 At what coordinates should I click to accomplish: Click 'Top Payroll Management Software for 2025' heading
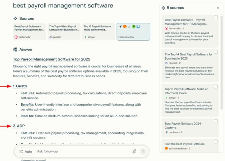pyautogui.click(x=51, y=59)
